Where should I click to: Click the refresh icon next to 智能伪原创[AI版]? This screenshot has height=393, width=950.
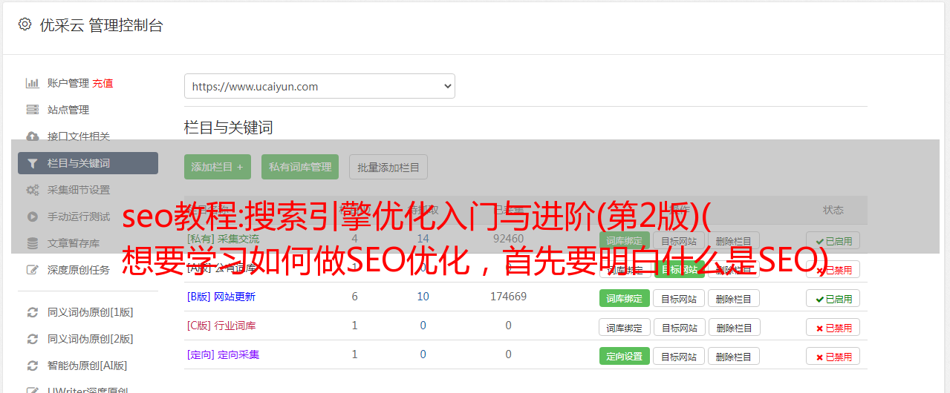point(33,366)
